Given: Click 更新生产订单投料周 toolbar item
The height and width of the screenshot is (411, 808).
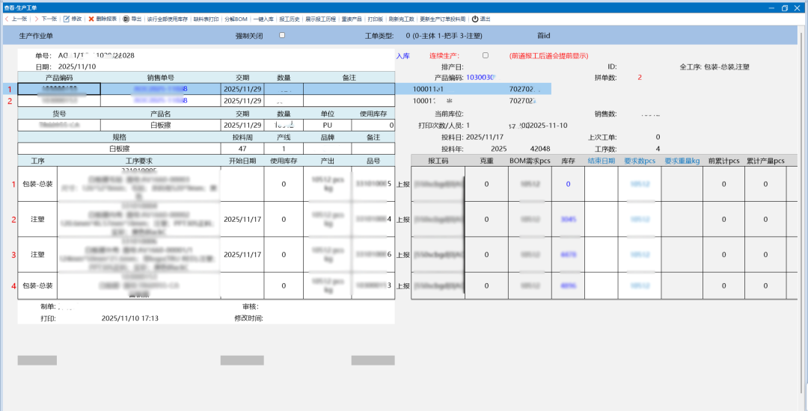Looking at the screenshot, I should pyautogui.click(x=443, y=19).
